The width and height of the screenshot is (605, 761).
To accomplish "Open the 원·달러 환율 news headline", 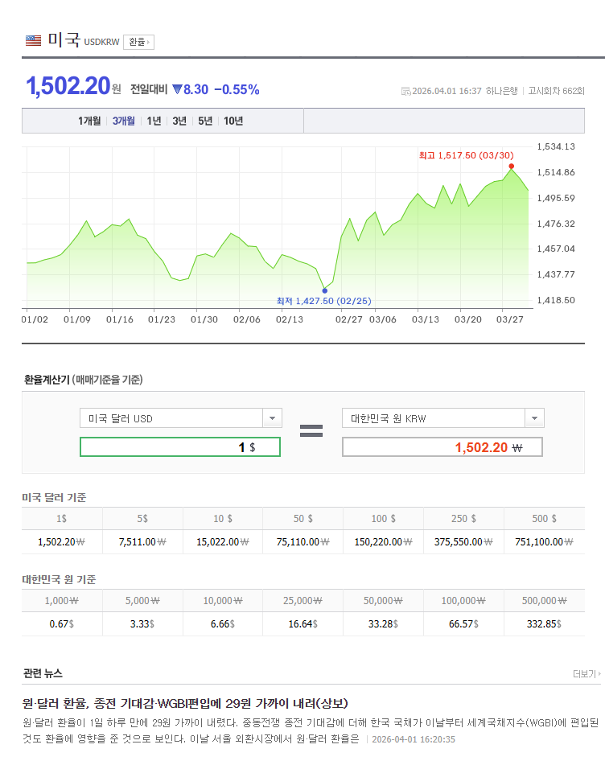I will [x=185, y=702].
